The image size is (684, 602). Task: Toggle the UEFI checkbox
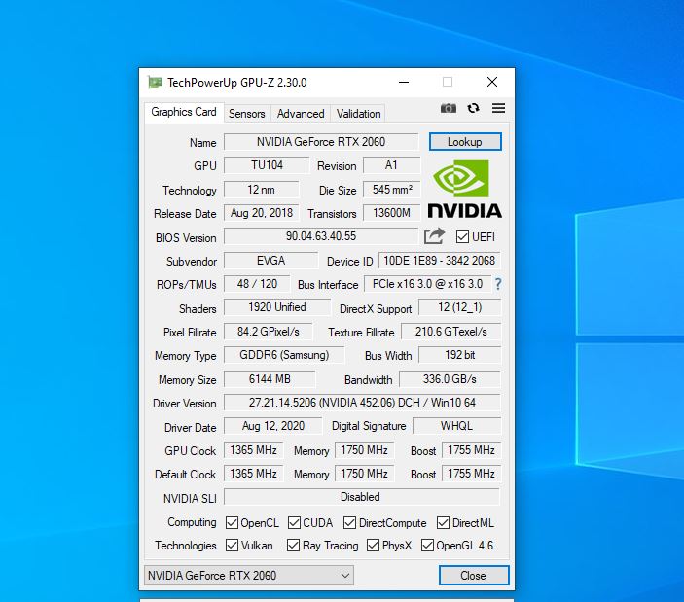[462, 236]
